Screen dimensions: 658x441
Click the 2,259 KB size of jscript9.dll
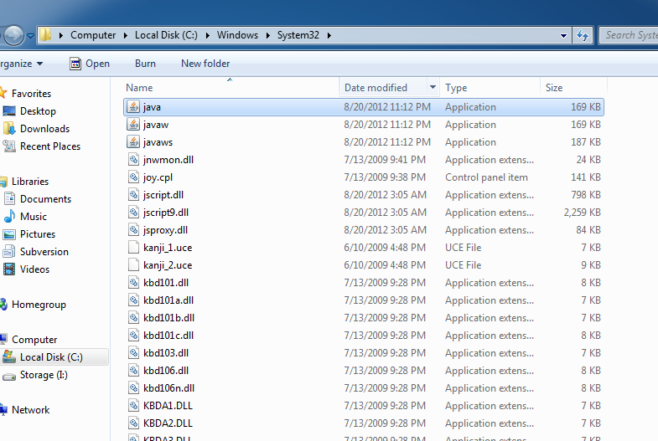tap(582, 213)
